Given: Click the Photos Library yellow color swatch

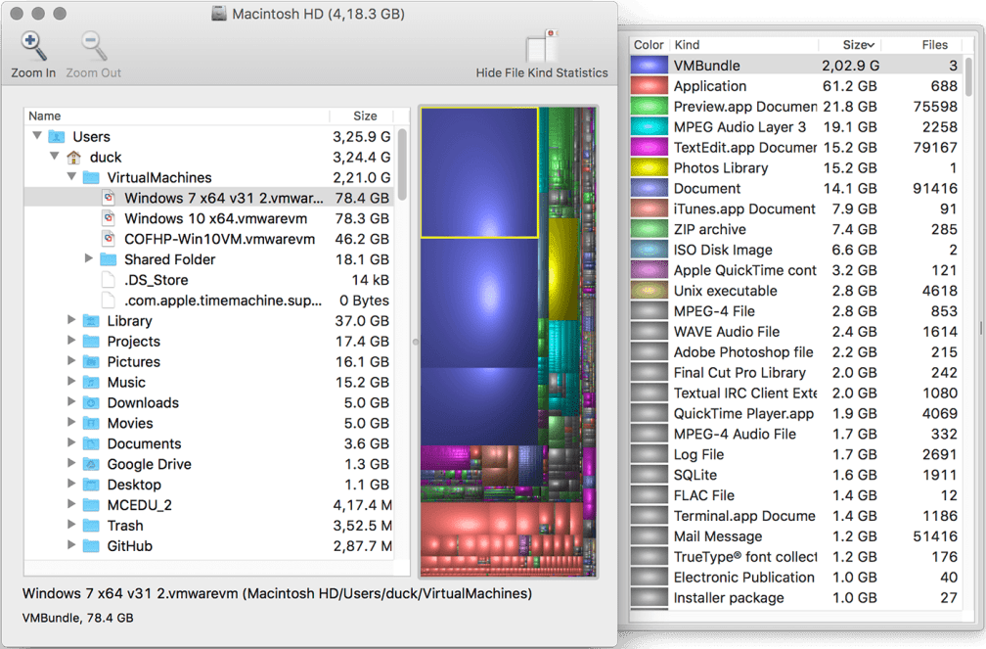Looking at the screenshot, I should (x=649, y=168).
